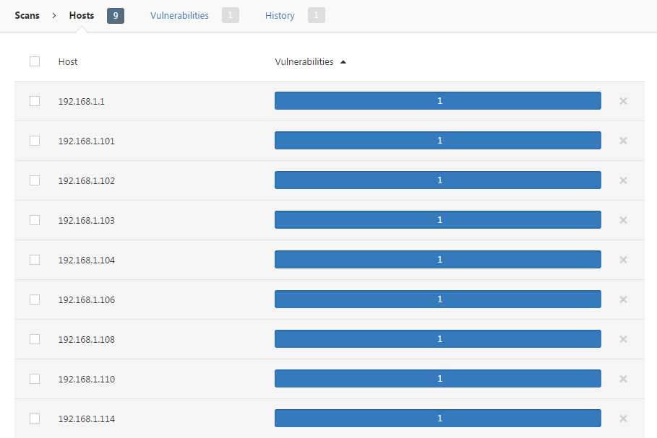Remove host 192.168.1.1 with its X icon

click(x=623, y=101)
